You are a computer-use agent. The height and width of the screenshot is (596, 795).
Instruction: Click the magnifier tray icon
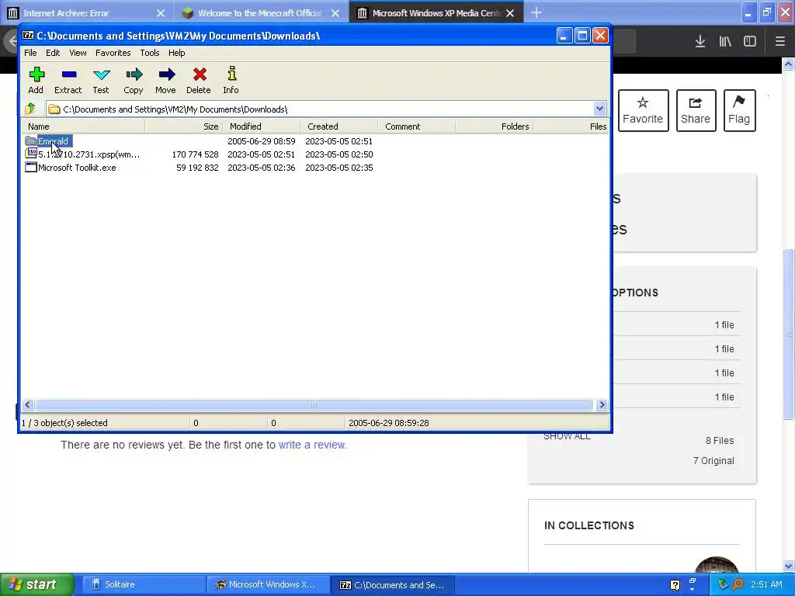click(738, 584)
